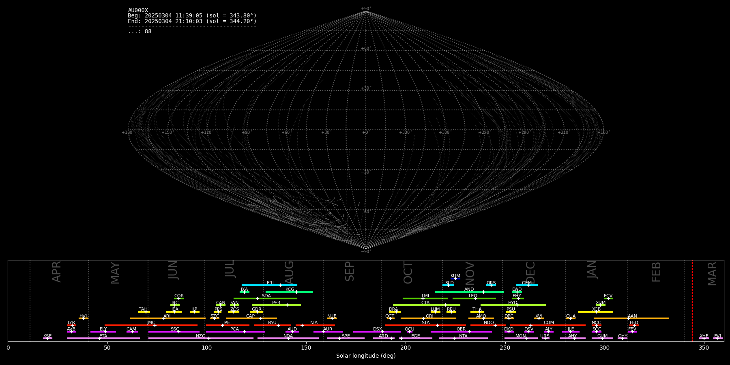Click the COM shower label
This screenshot has width=730, height=365.
click(x=549, y=323)
